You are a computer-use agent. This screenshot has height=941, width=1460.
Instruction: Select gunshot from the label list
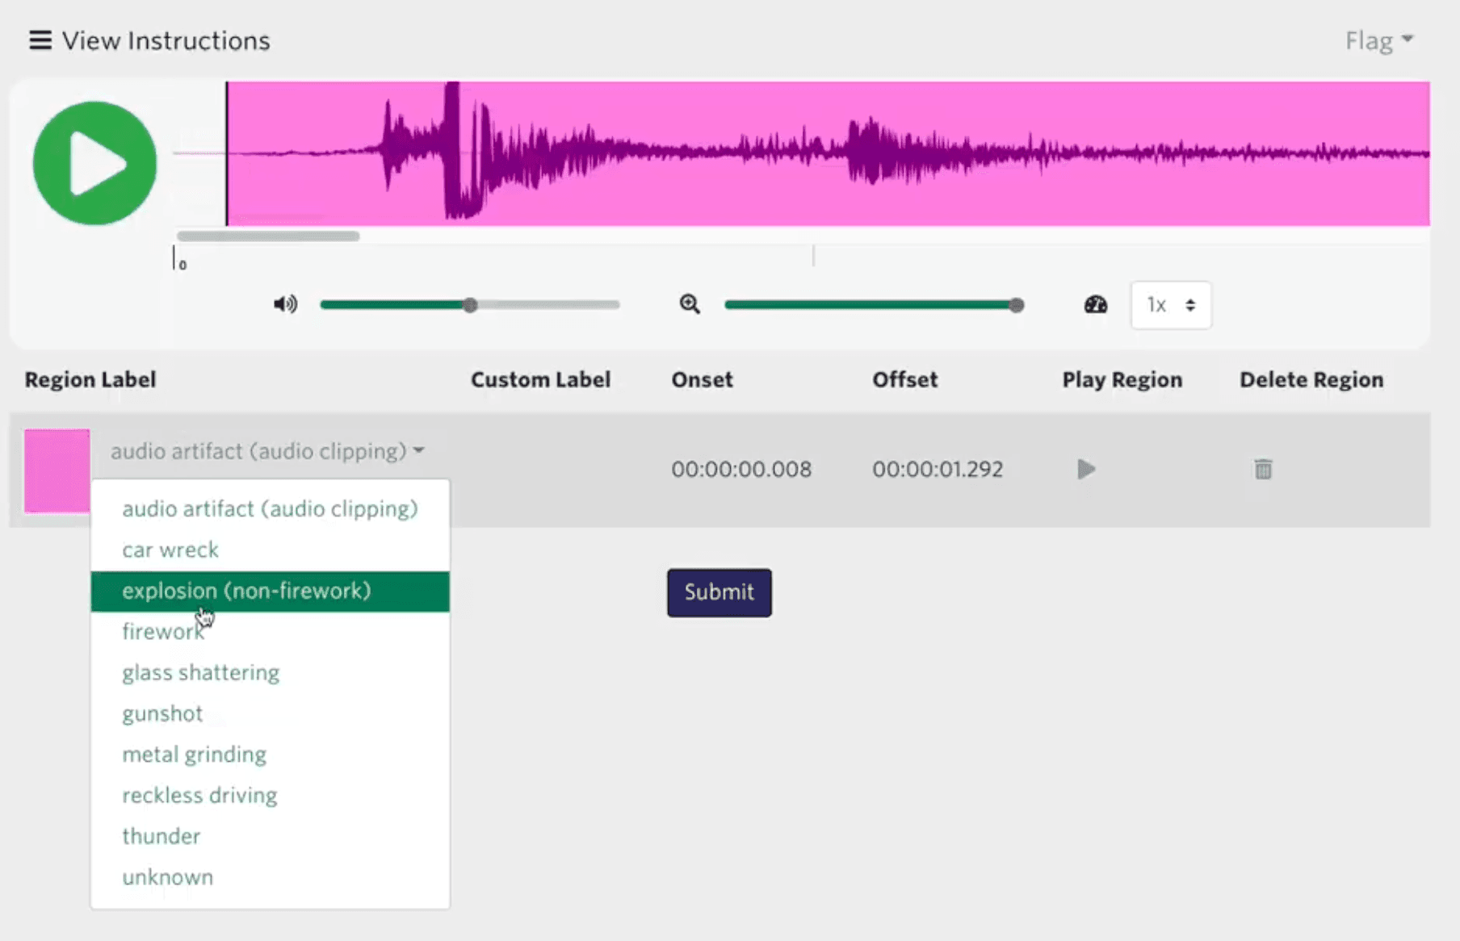click(x=162, y=713)
